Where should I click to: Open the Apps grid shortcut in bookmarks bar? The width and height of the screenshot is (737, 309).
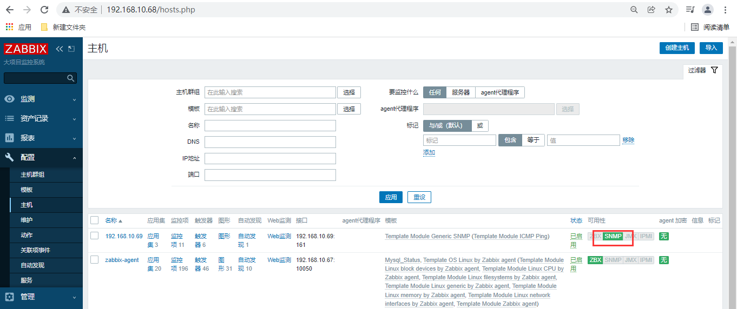(9, 27)
